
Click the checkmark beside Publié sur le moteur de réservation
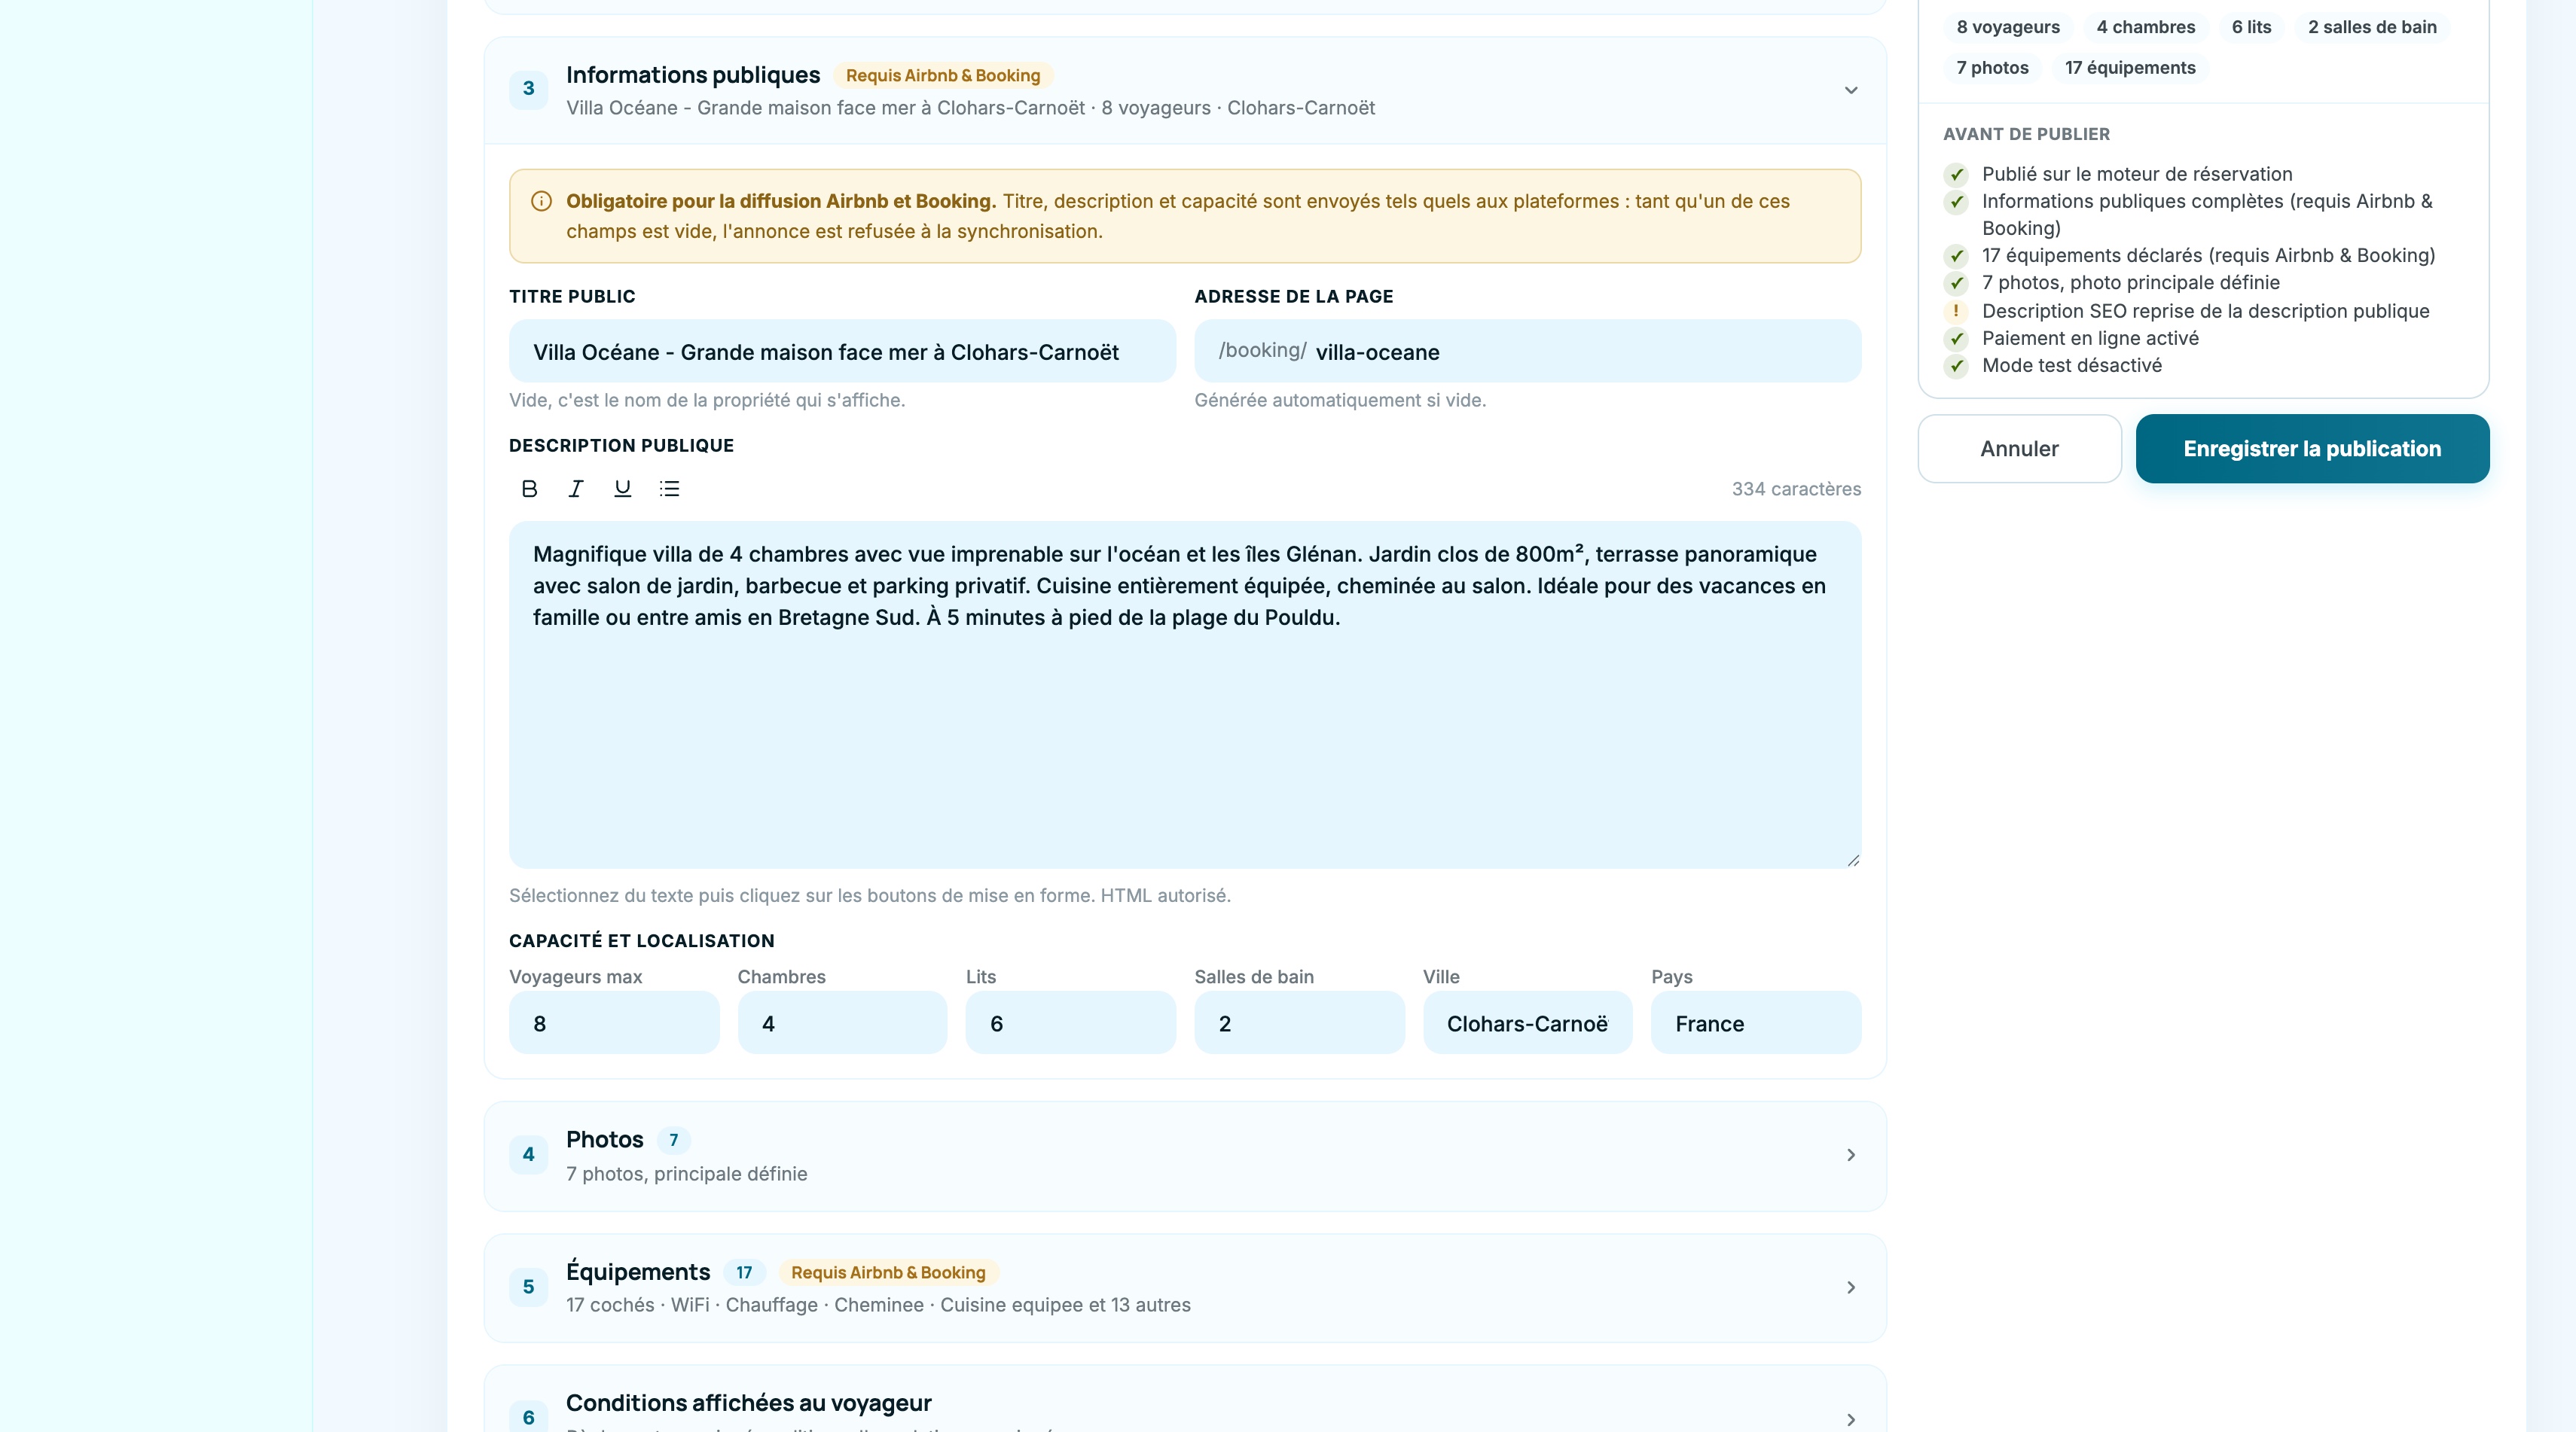(x=1956, y=175)
